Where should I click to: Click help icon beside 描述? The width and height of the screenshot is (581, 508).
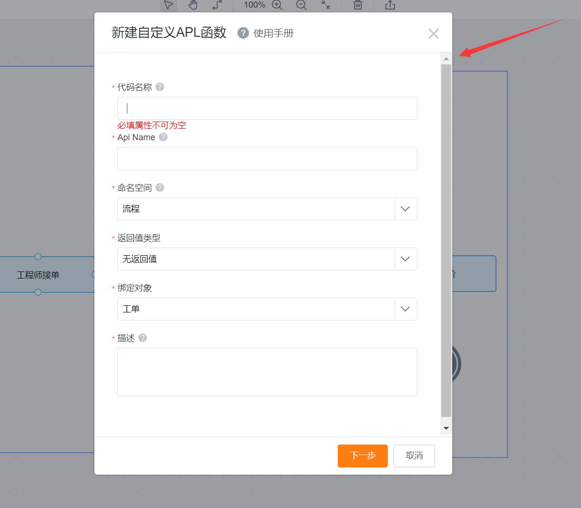(143, 338)
